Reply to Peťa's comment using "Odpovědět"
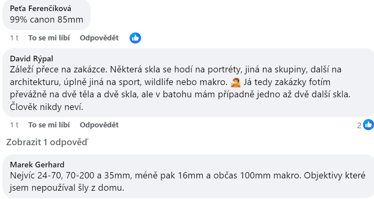374x199 pixels. tap(99, 38)
